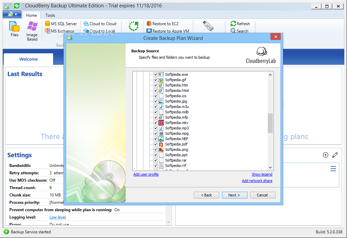
Task: Uncheck the Softpedia.mdb checkbox
Action: click(156, 112)
